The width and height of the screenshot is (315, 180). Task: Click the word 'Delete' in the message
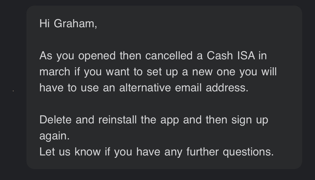click(56, 120)
